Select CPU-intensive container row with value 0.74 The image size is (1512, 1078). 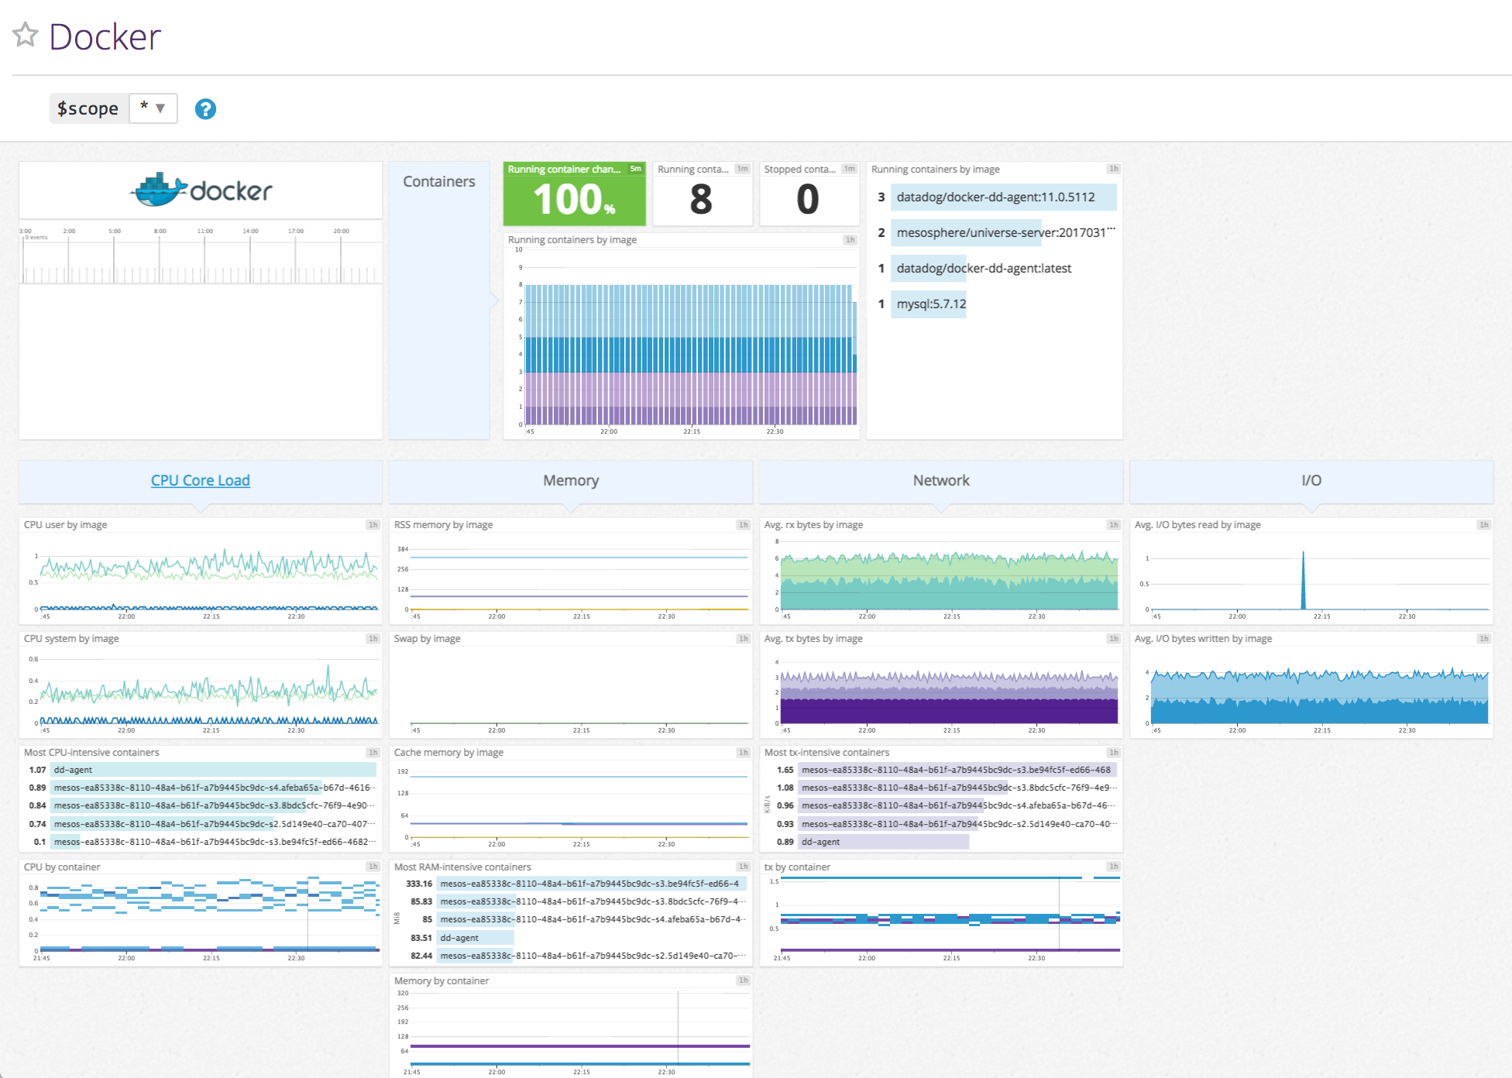[201, 824]
